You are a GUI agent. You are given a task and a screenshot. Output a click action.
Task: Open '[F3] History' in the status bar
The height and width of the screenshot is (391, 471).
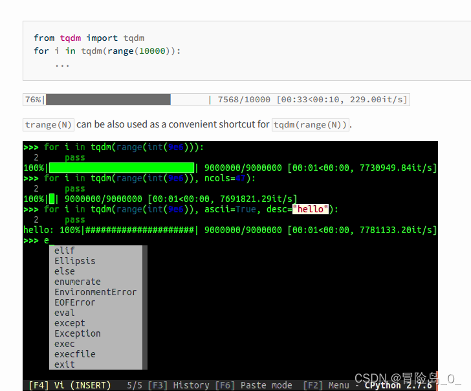tap(179, 385)
